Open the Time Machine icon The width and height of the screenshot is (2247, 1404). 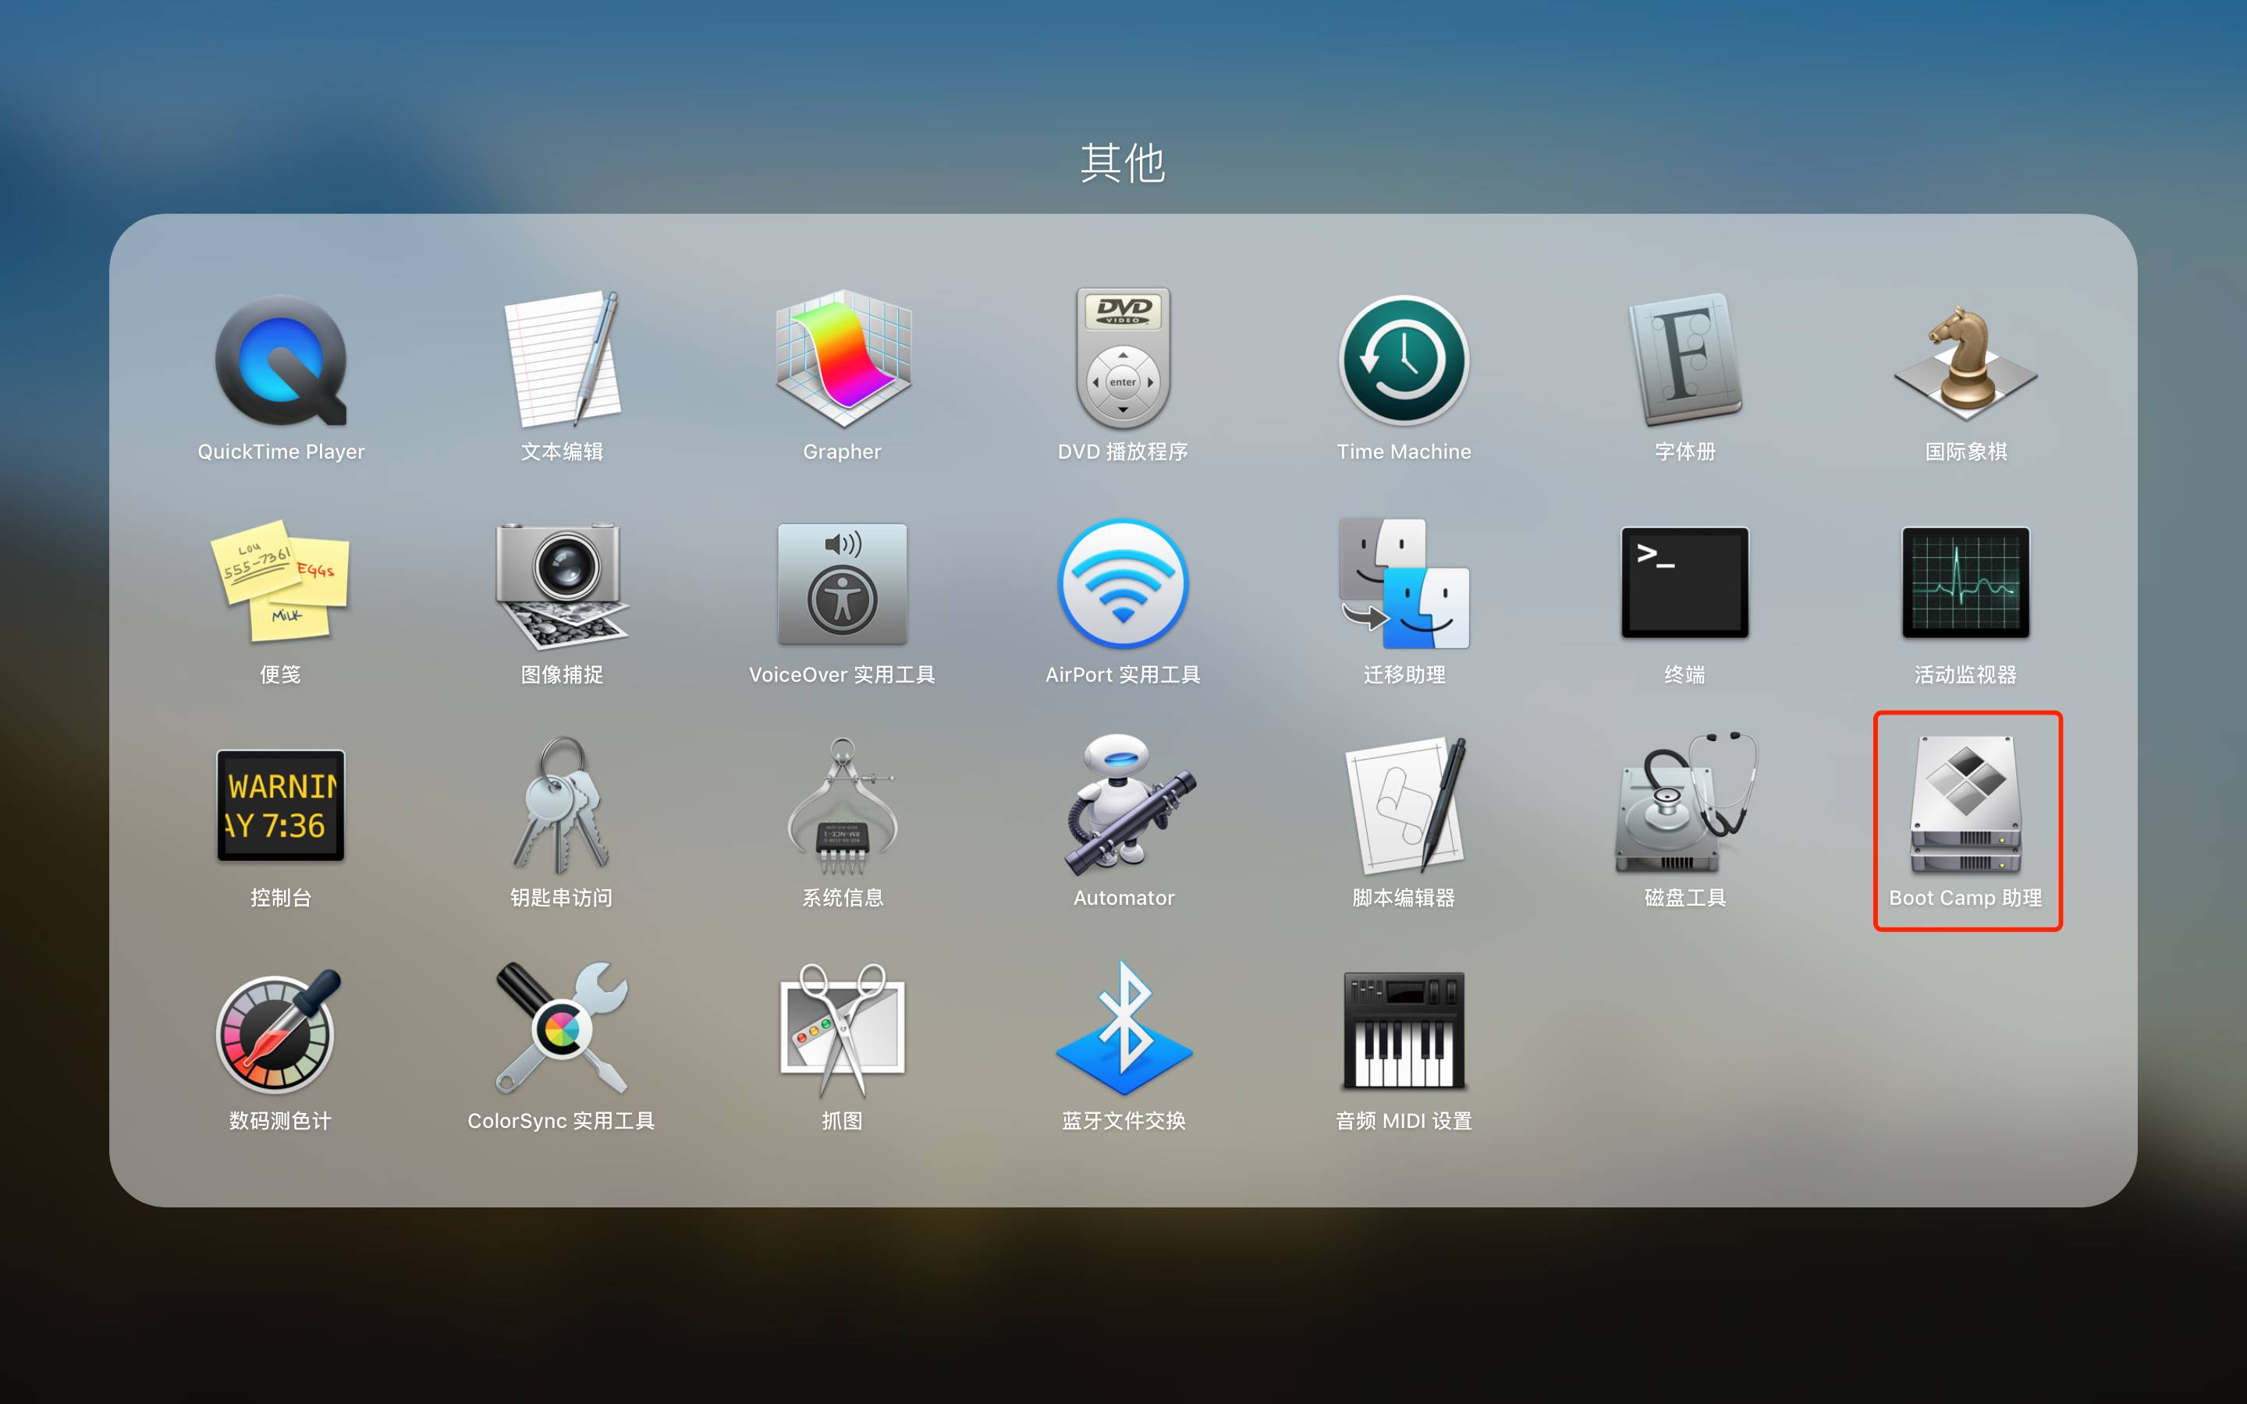coord(1404,360)
